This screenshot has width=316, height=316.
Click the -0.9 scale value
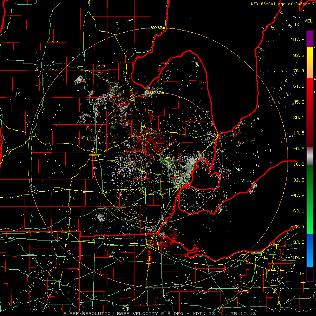[299, 149]
